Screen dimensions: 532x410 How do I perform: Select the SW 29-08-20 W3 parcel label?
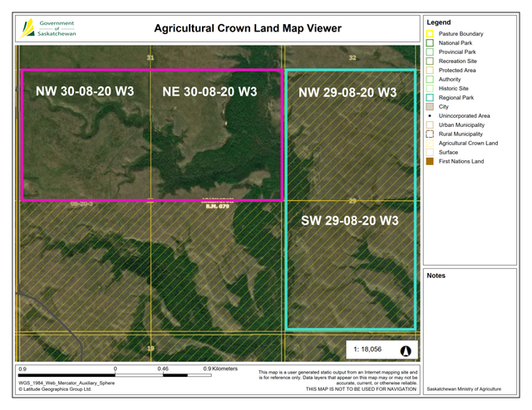coord(349,221)
